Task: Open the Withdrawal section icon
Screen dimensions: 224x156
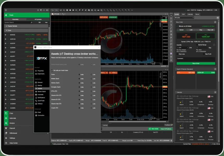Action: click(x=6, y=133)
